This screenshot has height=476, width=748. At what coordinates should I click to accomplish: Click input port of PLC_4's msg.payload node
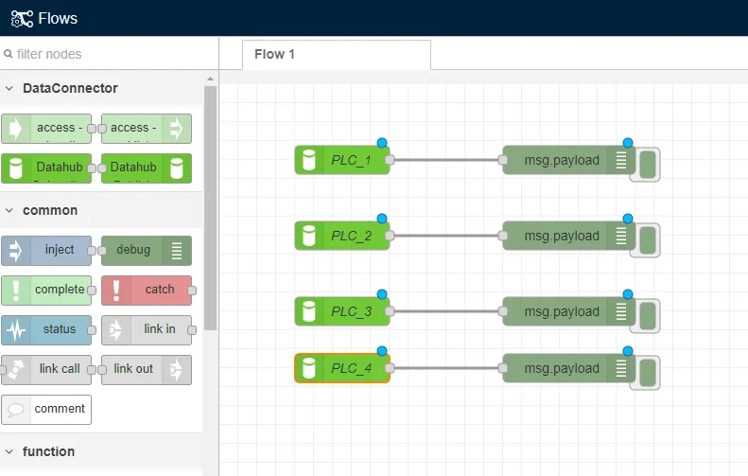point(503,368)
